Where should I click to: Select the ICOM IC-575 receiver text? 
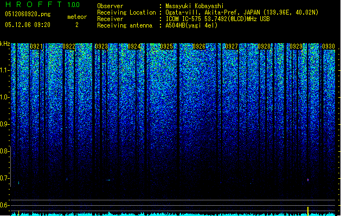click(x=217, y=19)
